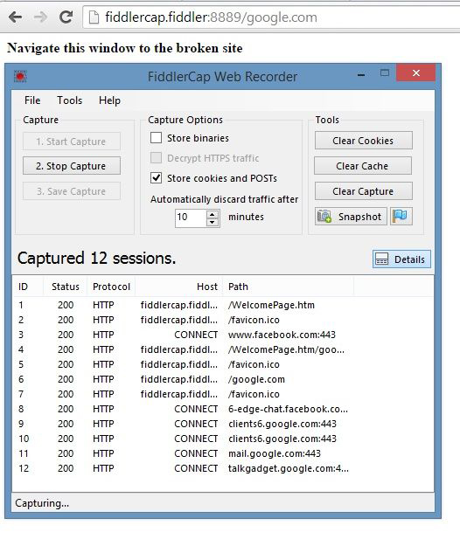
Task: Click the Clear Cookies button
Action: 363,141
